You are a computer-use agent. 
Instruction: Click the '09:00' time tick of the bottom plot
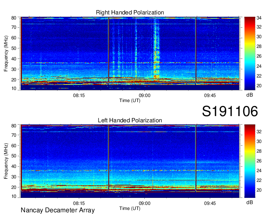click(144, 203)
